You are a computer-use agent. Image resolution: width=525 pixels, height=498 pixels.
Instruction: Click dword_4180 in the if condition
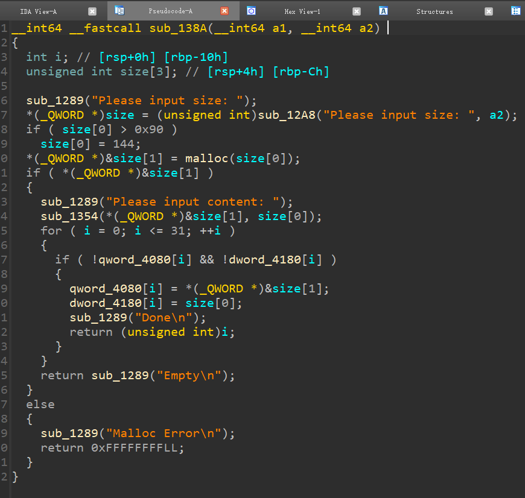pyautogui.click(x=265, y=259)
